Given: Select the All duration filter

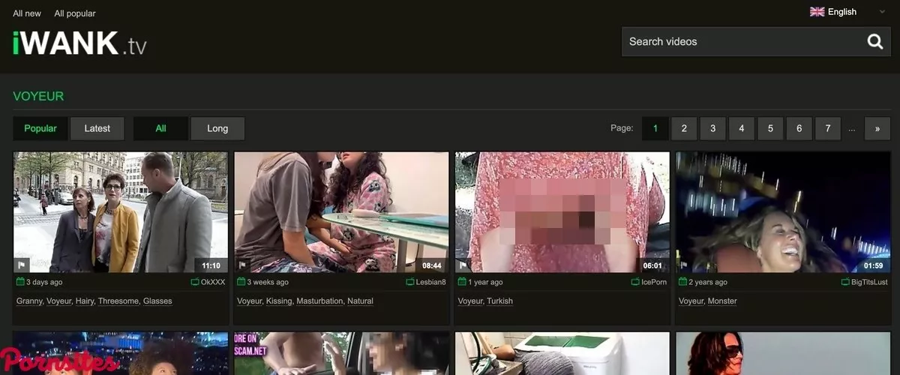Looking at the screenshot, I should (160, 128).
